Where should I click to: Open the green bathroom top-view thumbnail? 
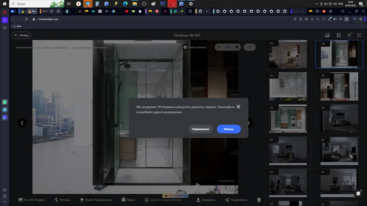point(288,118)
